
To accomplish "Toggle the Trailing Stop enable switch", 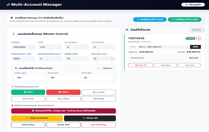I will coord(99,68).
